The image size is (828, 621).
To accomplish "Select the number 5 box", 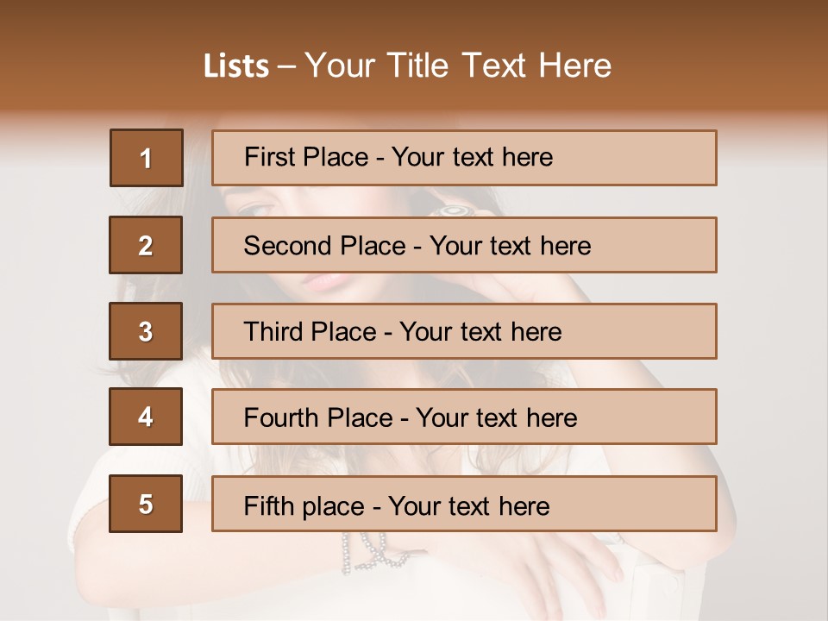I will (146, 504).
